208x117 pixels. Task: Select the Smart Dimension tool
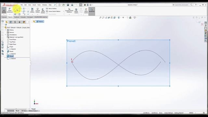10,10
